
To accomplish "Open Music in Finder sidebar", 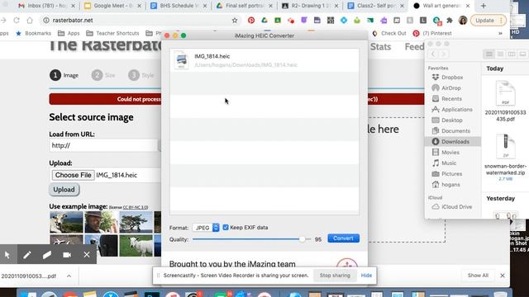I will point(449,163).
